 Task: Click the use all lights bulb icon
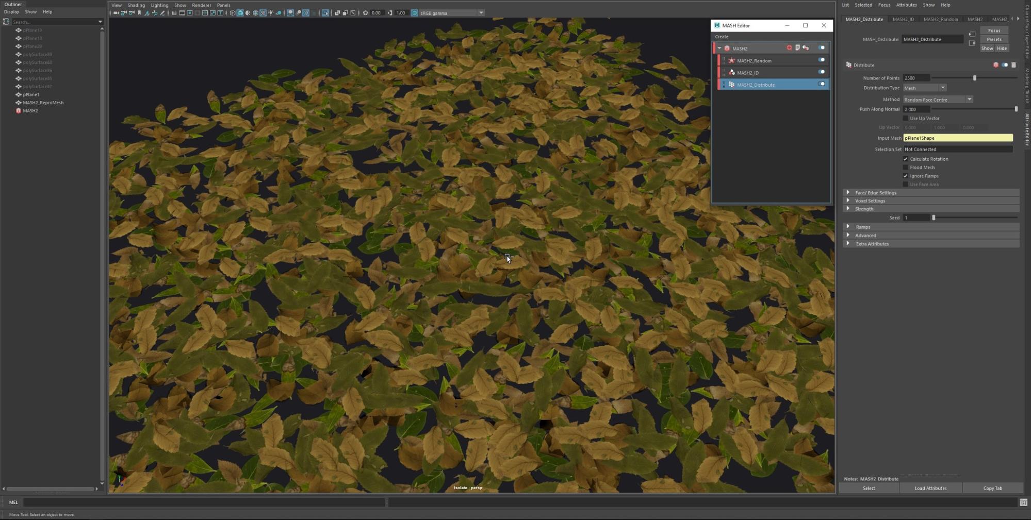coord(271,13)
